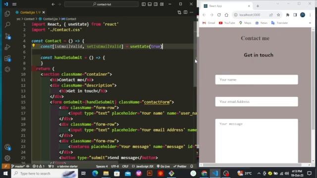317x178 pixels.
Task: Click the Contact.jsx breadcrumb
Action: 50,19
